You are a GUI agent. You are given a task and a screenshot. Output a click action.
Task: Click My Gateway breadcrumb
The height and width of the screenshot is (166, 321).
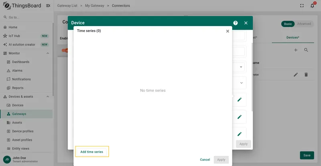tap(95, 6)
